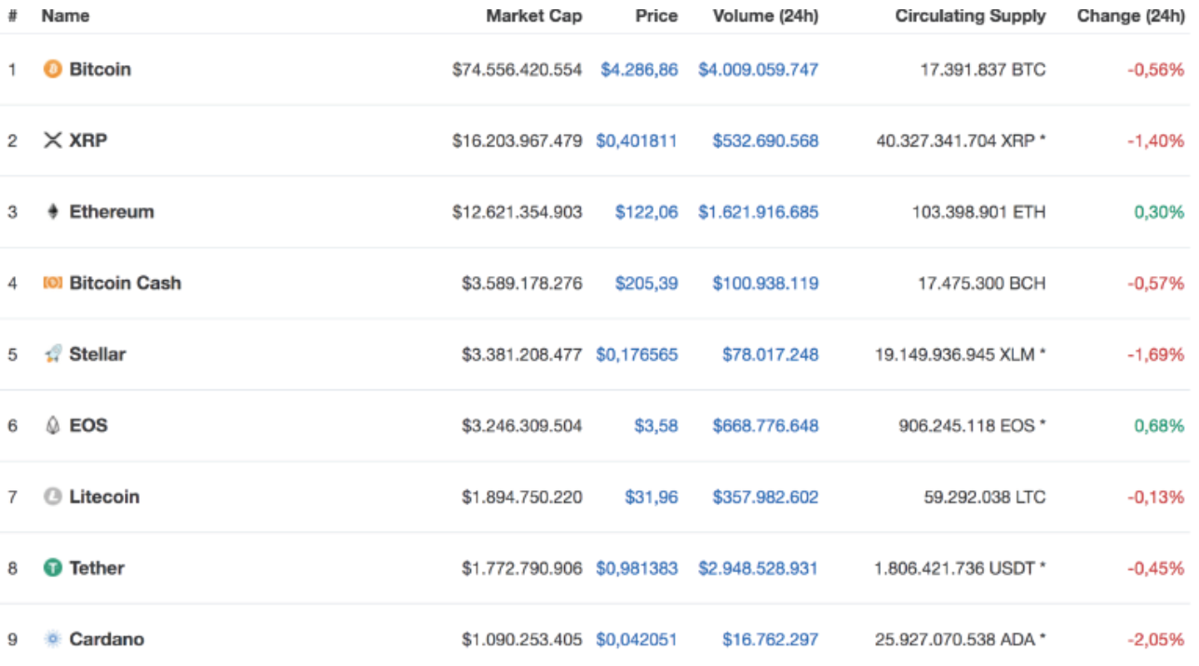Click the Ethereum diamond icon

pyautogui.click(x=52, y=211)
